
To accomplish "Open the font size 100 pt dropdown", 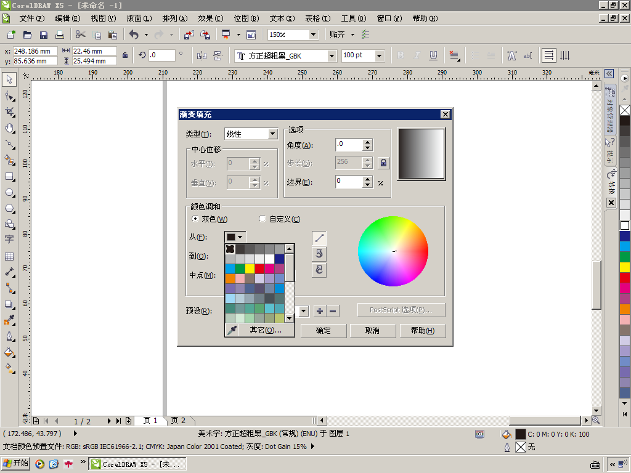I will pyautogui.click(x=379, y=56).
